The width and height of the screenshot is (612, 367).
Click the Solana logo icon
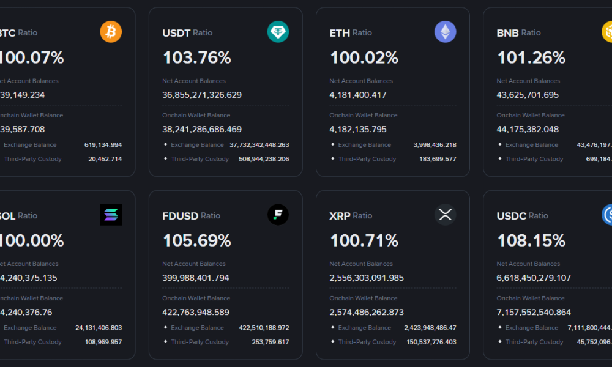point(111,215)
